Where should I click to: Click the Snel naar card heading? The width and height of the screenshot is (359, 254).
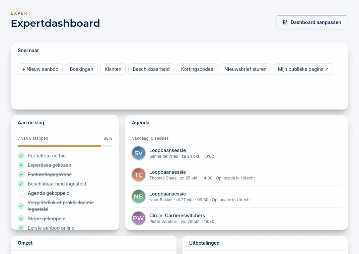(28, 50)
